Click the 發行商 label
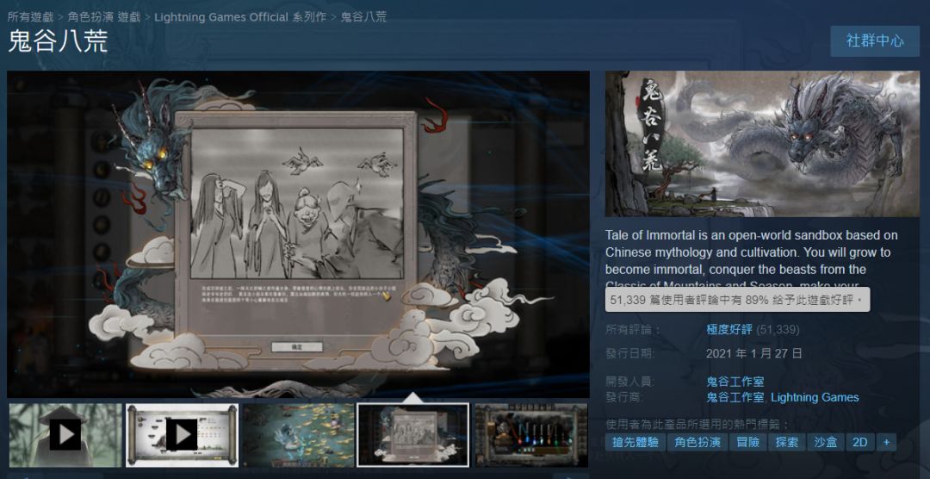 (x=624, y=397)
